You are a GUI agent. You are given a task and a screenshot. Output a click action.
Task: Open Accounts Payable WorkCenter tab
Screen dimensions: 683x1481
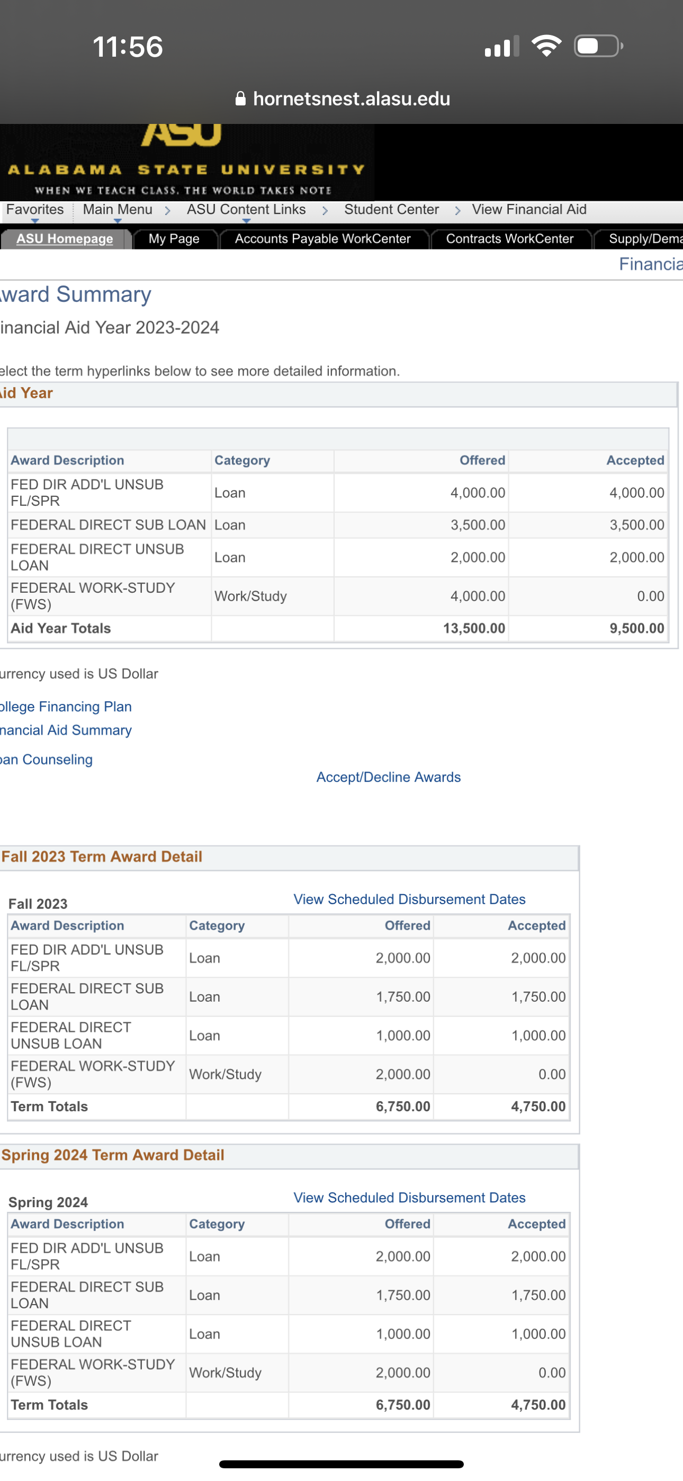322,238
